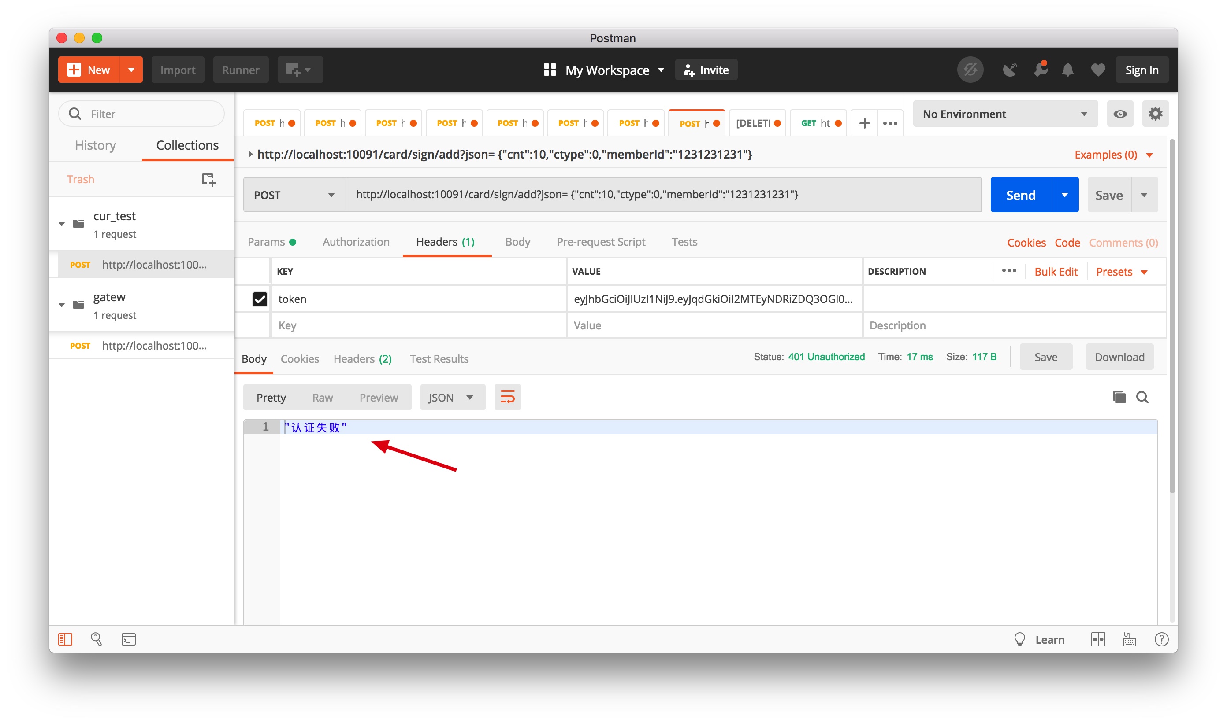Click the wrench settings icon in header

click(1040, 70)
